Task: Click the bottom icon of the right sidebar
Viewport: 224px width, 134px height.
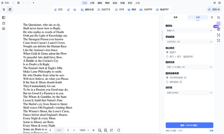Action: [x=219, y=40]
